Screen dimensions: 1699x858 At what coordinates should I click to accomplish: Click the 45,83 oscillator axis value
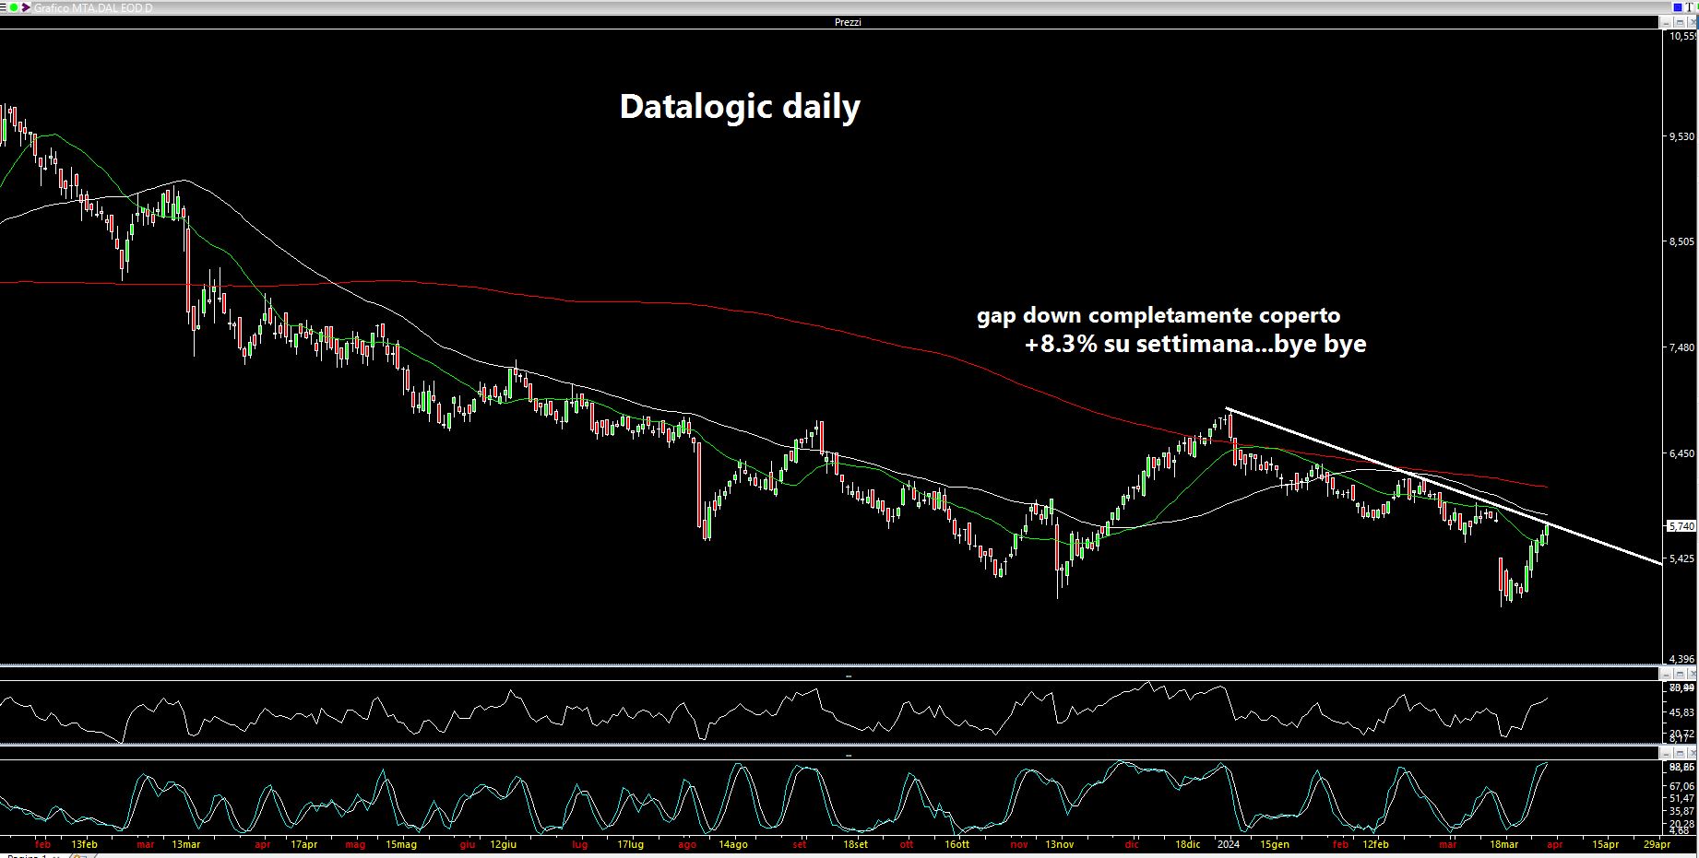(x=1681, y=712)
